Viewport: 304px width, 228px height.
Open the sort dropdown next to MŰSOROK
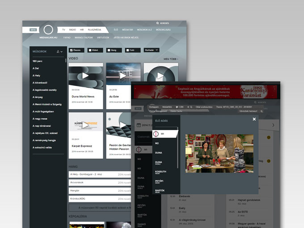(x=59, y=51)
